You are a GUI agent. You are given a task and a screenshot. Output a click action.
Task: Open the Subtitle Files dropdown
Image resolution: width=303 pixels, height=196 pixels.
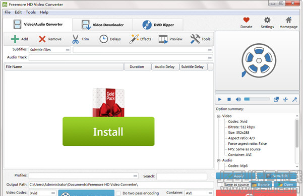pyautogui.click(x=50, y=50)
